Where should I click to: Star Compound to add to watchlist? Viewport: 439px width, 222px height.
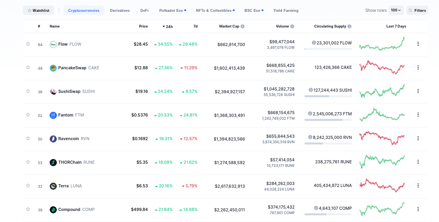(28, 209)
